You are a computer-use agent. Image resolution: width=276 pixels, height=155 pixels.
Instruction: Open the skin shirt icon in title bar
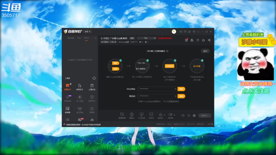tap(194, 32)
